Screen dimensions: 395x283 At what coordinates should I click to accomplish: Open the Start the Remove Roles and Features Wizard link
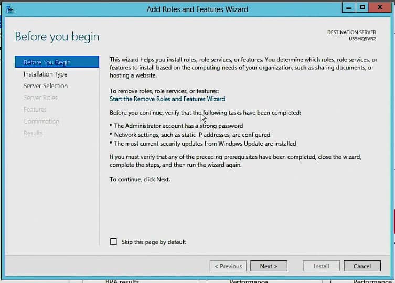click(x=167, y=99)
